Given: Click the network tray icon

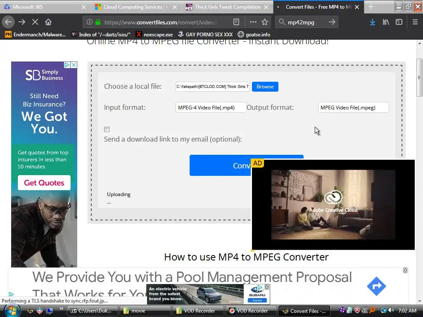Looking at the screenshot, I should click(383, 310).
